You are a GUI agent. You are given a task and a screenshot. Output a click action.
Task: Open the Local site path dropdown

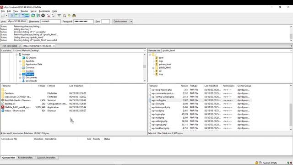[x=145, y=51]
